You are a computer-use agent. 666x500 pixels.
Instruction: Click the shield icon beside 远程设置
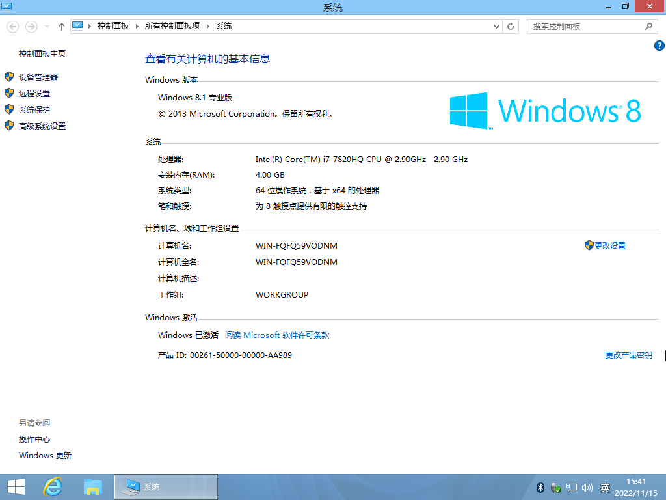coord(9,93)
